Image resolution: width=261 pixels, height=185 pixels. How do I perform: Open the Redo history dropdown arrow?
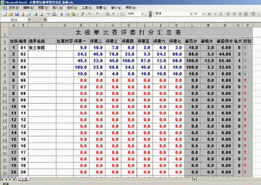click(x=101, y=14)
